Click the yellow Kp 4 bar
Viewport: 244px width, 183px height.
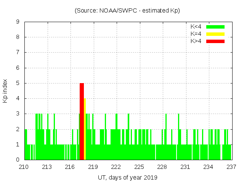tap(85, 129)
